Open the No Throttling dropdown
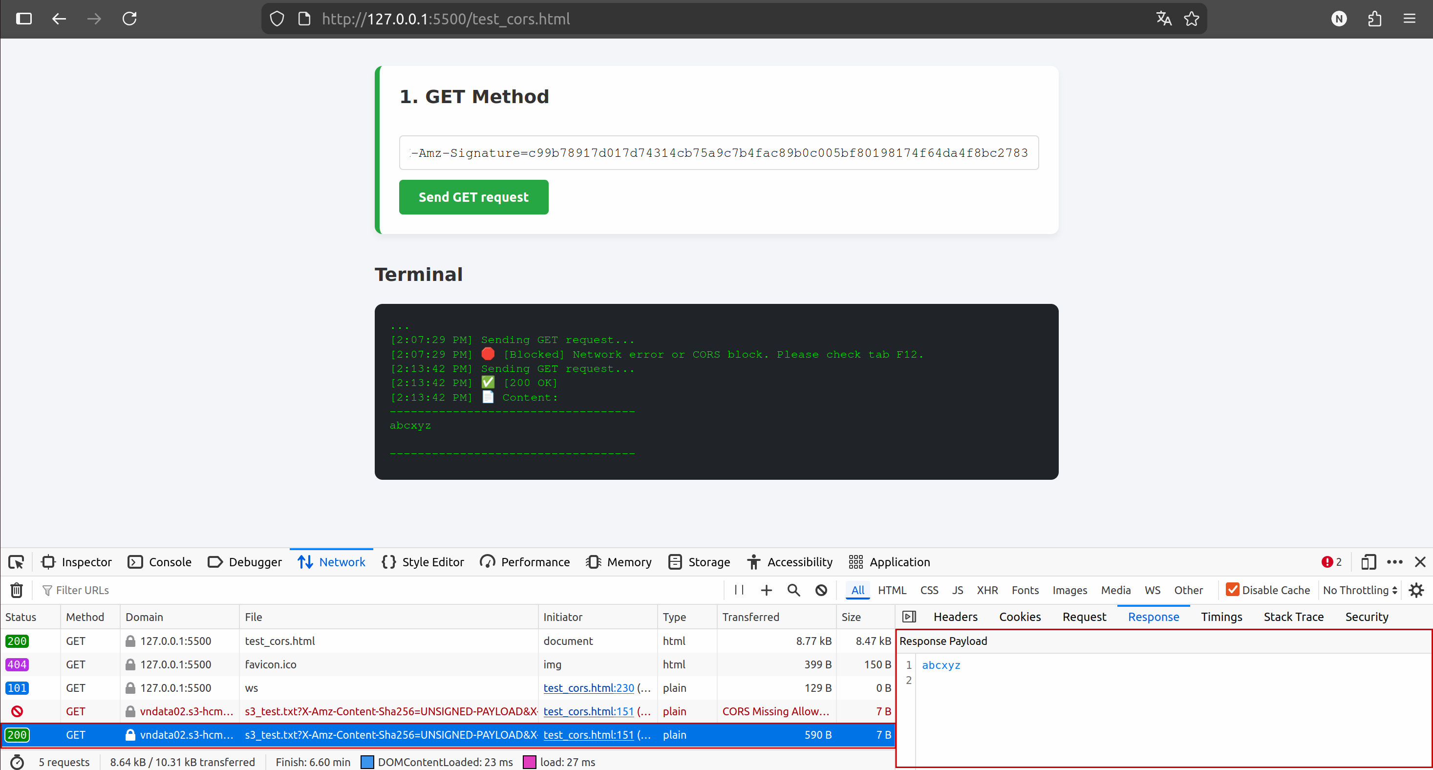This screenshot has width=1433, height=770. (1360, 590)
